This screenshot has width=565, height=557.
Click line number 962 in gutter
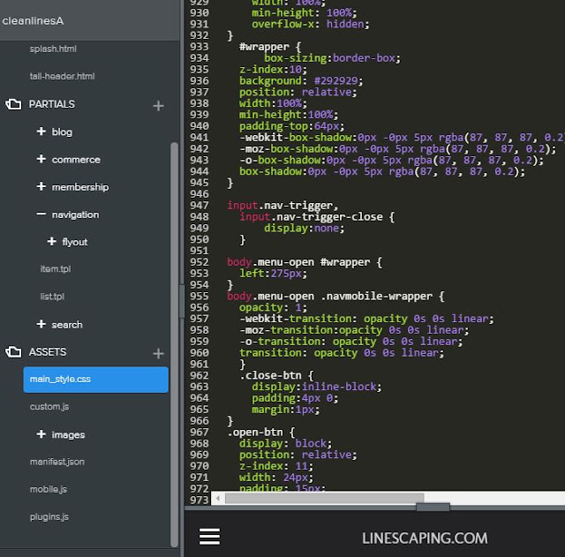click(x=200, y=375)
